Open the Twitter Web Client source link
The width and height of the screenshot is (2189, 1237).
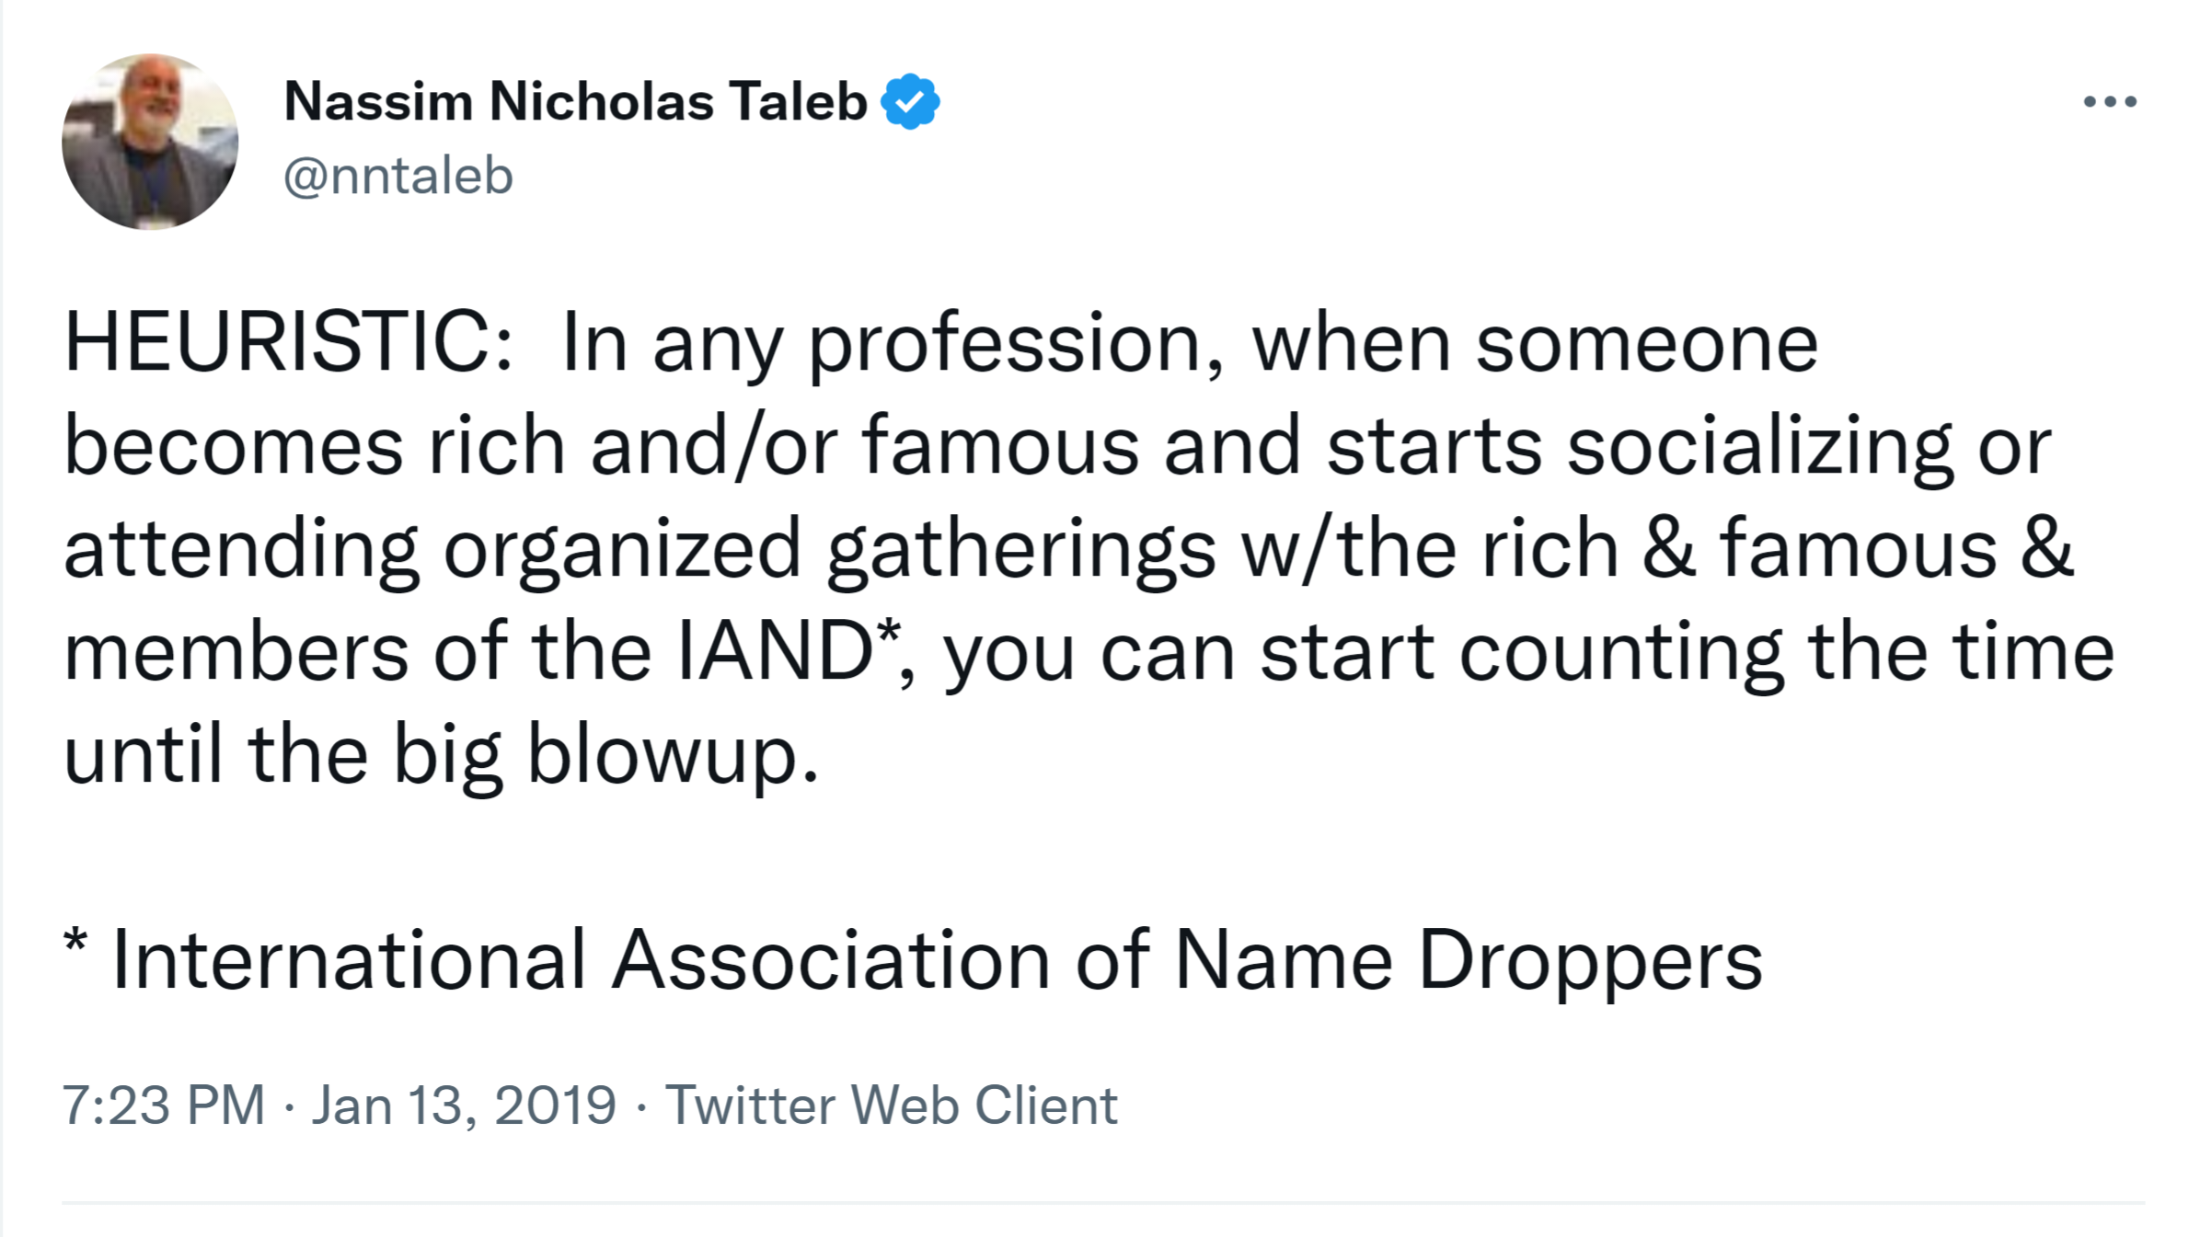tap(891, 1105)
